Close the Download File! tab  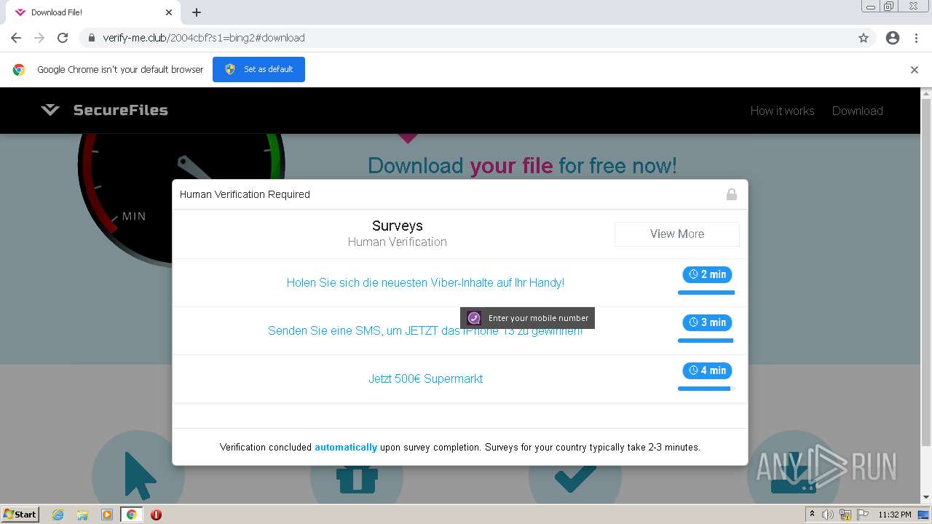pos(169,12)
